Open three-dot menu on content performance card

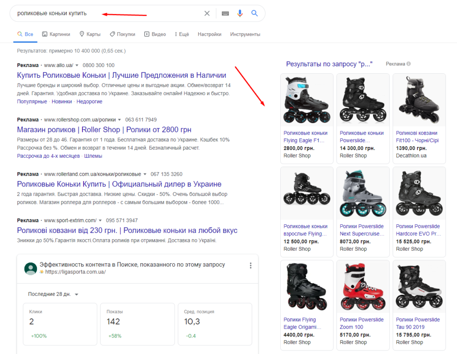point(250,265)
